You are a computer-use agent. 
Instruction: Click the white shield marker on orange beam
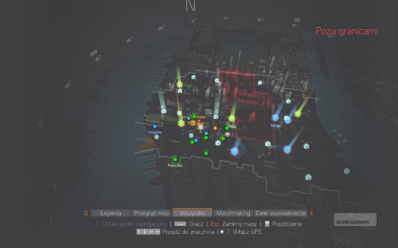(180, 113)
